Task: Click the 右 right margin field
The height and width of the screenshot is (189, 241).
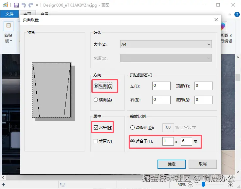Action: click(161, 100)
